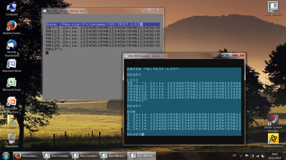Click the gray emulator window's title bar icon
Screen dimensions: 286x160
tap(44, 11)
